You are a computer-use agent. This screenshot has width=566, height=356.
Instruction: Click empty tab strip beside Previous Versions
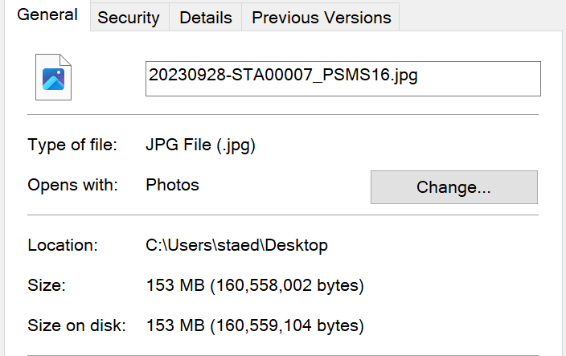coord(482,16)
